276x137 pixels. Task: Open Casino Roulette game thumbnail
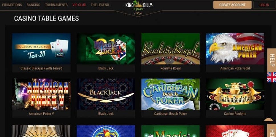pyautogui.click(x=235, y=94)
